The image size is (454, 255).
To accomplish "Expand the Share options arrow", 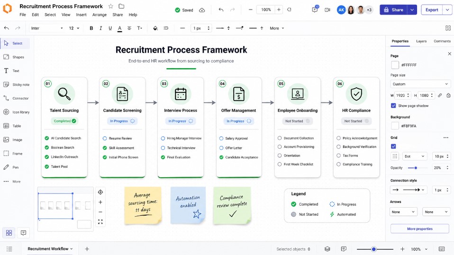I will point(412,10).
